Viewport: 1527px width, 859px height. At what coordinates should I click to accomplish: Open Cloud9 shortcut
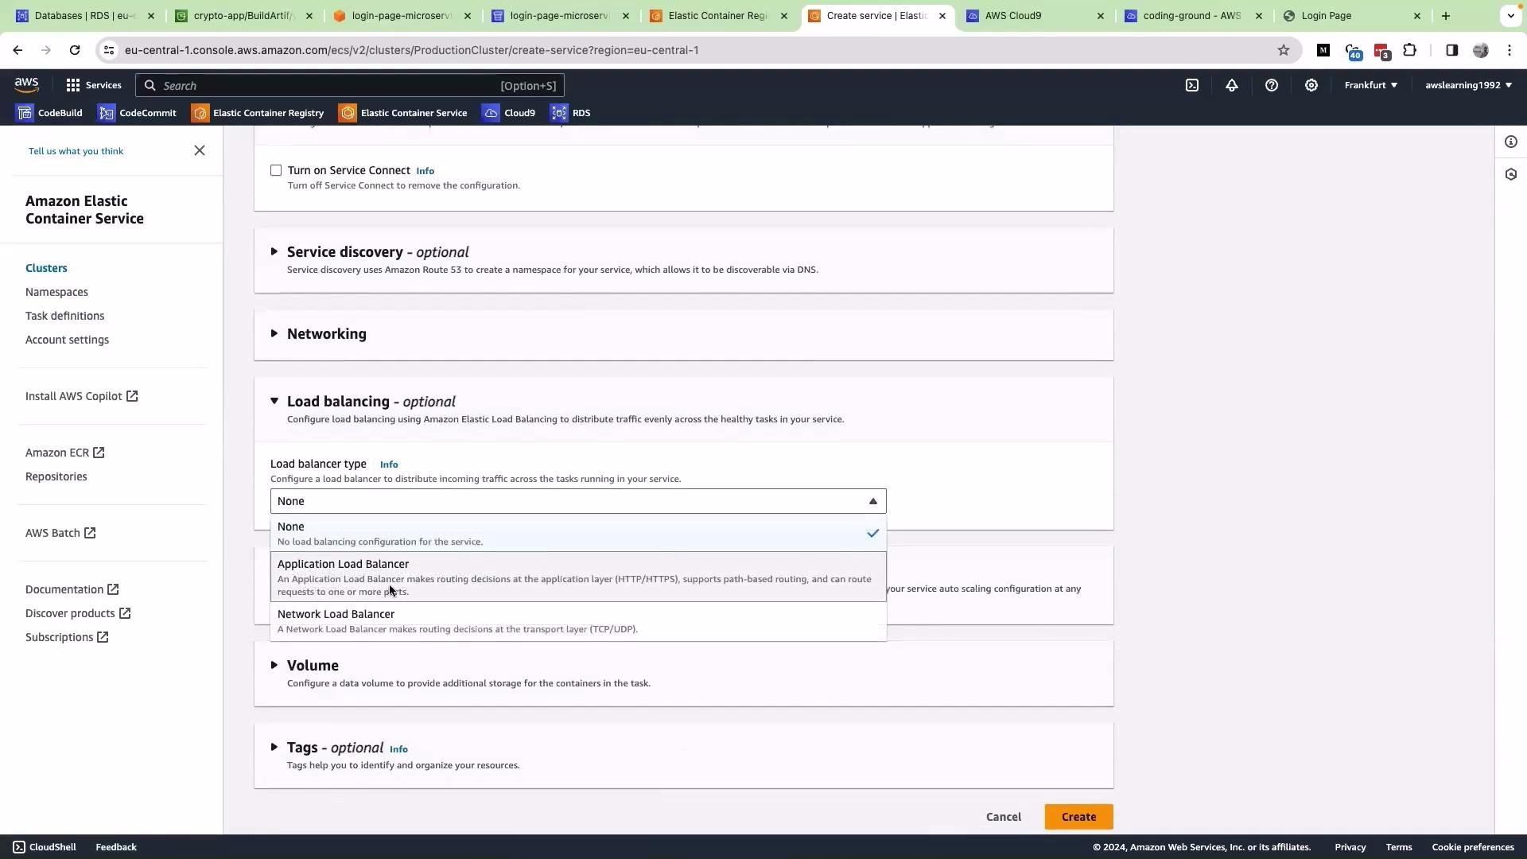pyautogui.click(x=509, y=113)
